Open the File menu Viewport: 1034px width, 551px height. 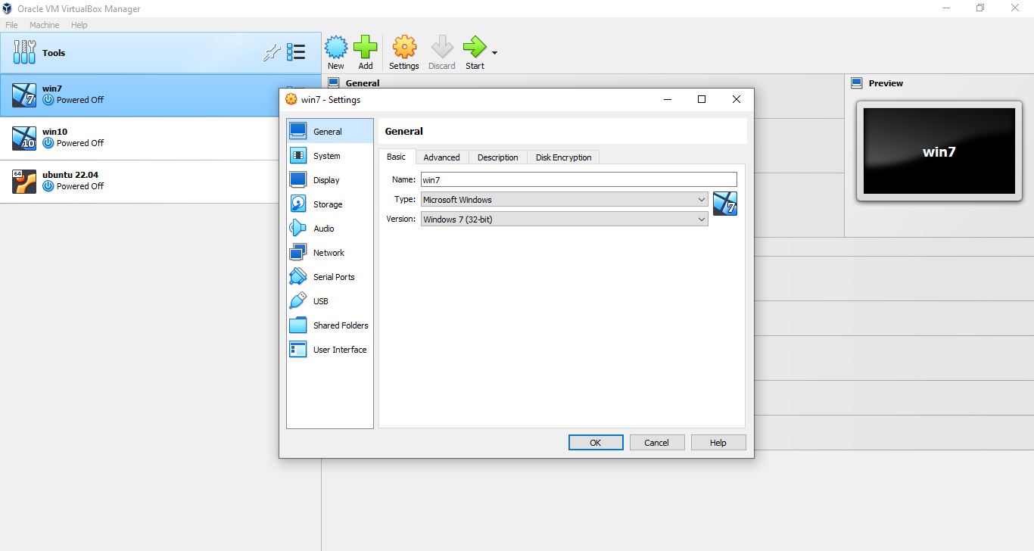tap(11, 25)
